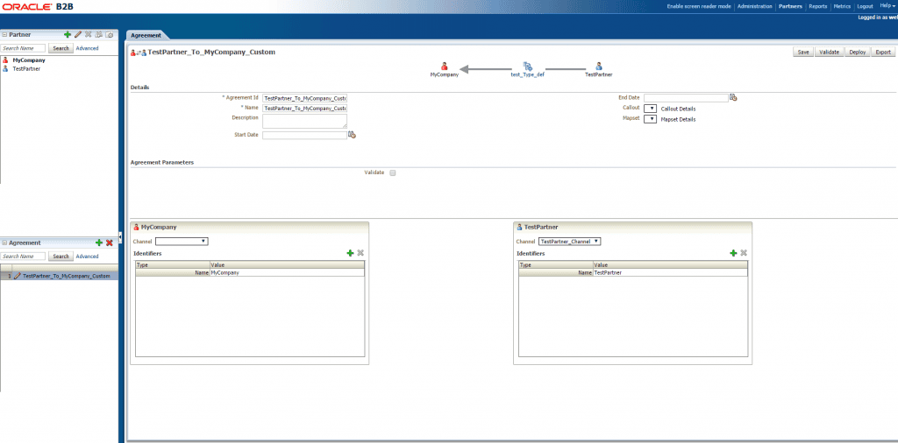Click the Export button

(883, 52)
